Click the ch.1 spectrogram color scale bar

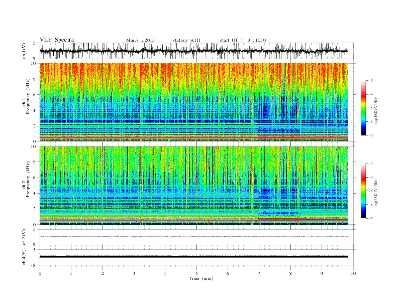(x=363, y=108)
